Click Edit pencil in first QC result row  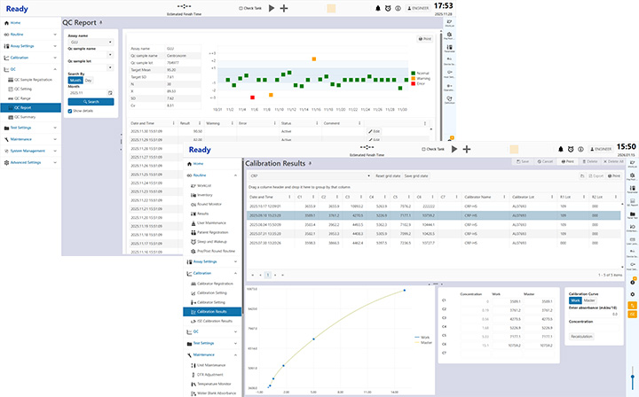(x=375, y=131)
